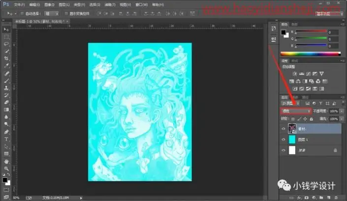Select the Eyedropper tool

pos(6,66)
